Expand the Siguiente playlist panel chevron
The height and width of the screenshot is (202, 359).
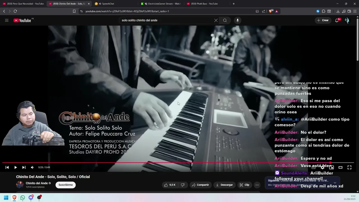point(335,183)
